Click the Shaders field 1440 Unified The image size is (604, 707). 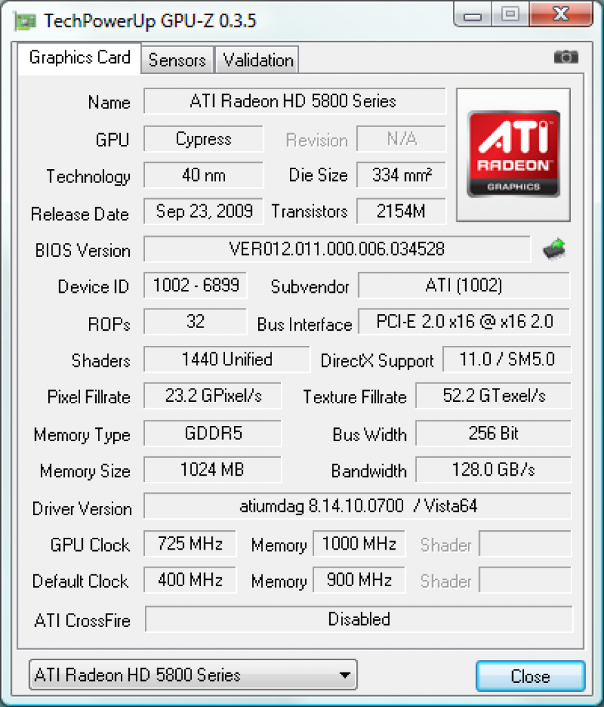click(226, 359)
